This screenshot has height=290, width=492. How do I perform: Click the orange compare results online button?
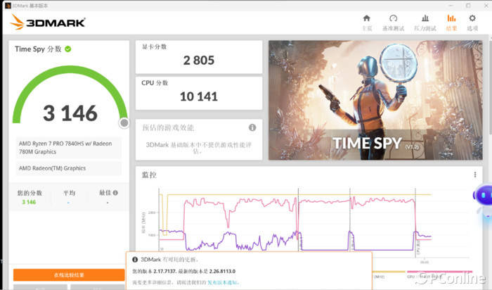pyautogui.click(x=69, y=275)
